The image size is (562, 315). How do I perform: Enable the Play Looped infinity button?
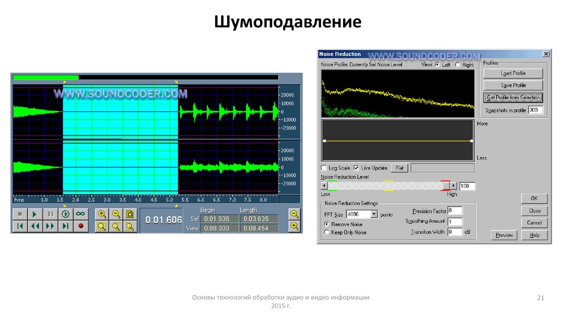coord(81,214)
